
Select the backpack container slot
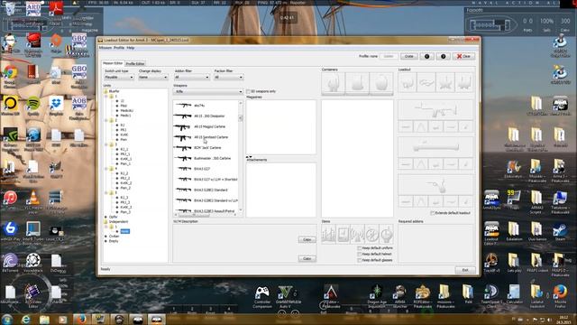(381, 84)
